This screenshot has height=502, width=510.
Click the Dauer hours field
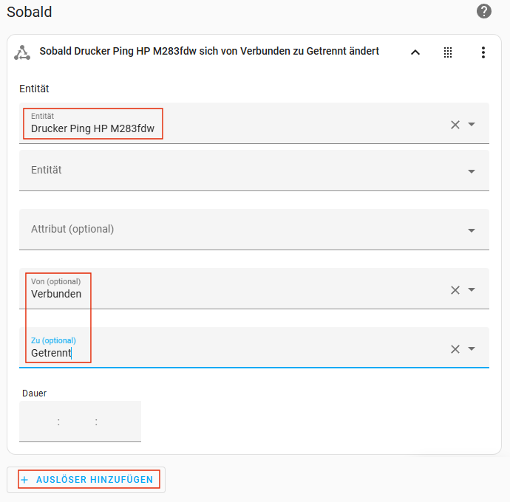40,422
